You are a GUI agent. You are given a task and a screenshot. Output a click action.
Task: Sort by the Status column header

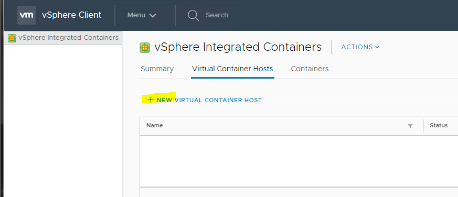439,126
